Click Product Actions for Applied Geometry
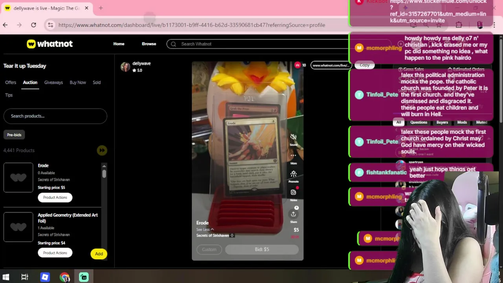The height and width of the screenshot is (283, 503). (55, 253)
